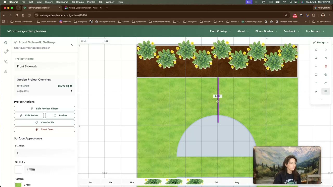Image resolution: width=333 pixels, height=187 pixels.
Task: Click the Z-Index value field
Action: 44,153
